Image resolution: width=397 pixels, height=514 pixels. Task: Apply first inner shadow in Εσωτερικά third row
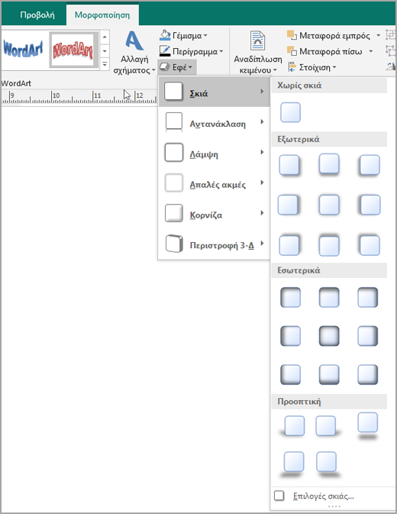coord(290,374)
